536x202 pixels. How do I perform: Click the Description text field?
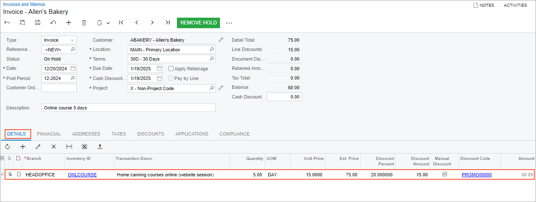click(x=129, y=108)
